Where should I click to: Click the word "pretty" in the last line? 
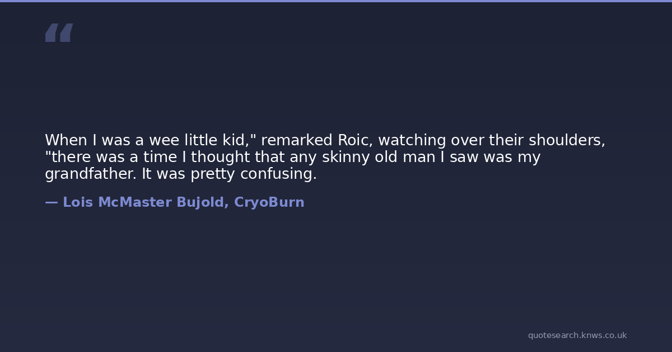(x=213, y=174)
